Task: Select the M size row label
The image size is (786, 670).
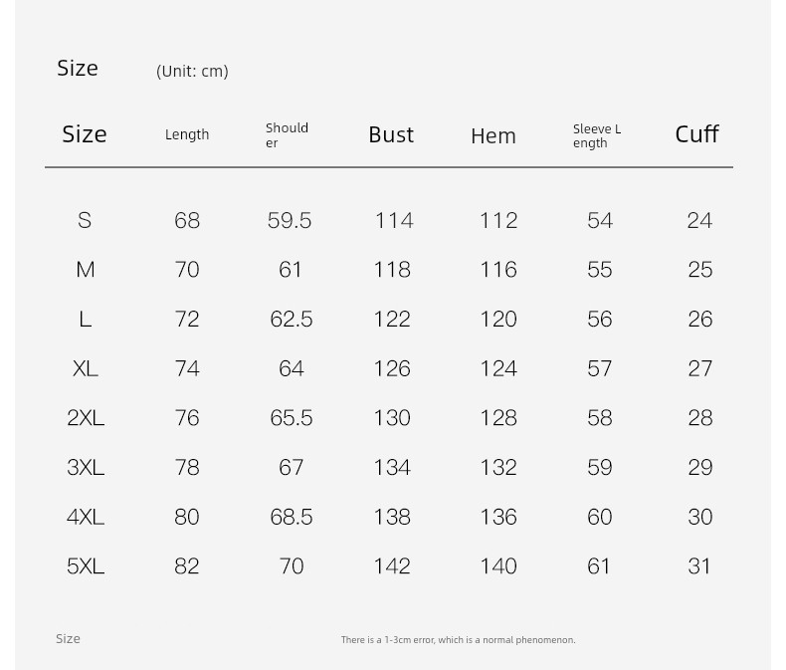Action: [x=86, y=270]
